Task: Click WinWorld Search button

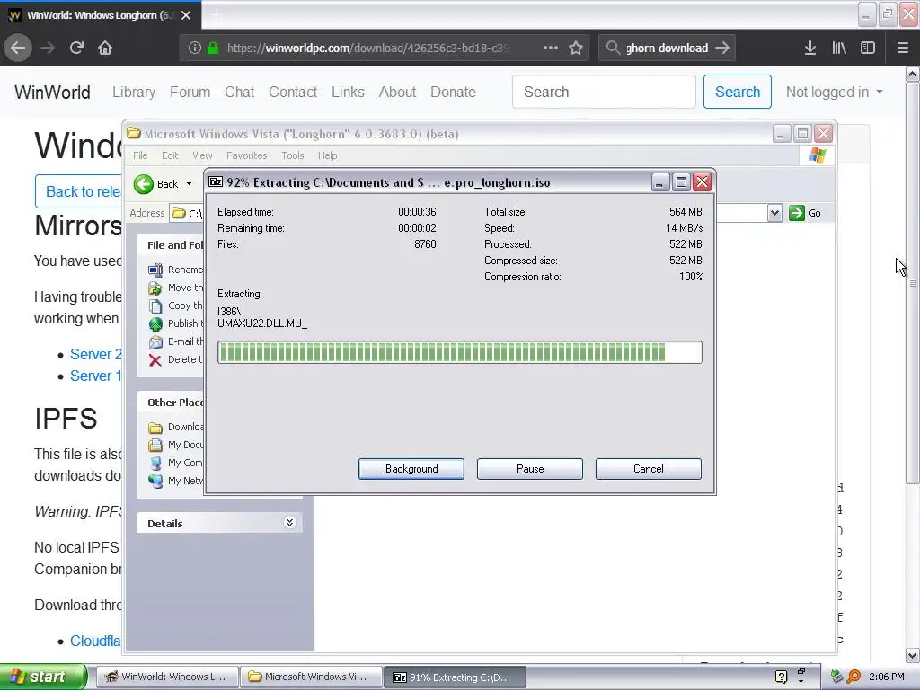Action: coord(738,92)
